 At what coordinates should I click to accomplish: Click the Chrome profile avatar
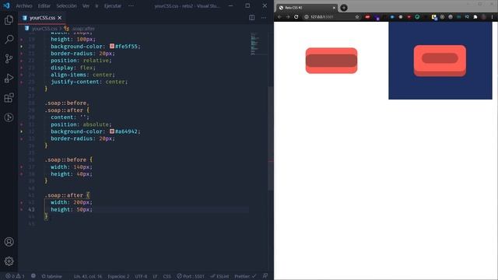[x=484, y=17]
